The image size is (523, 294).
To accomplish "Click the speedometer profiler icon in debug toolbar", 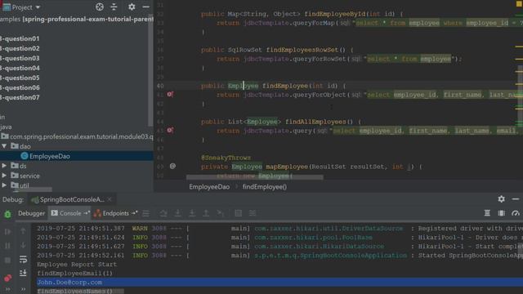I will pos(516,213).
